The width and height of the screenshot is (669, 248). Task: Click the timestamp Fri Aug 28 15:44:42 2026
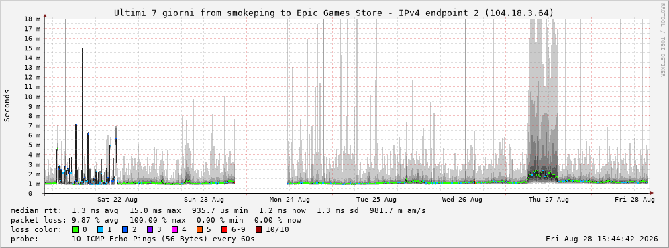tap(603, 239)
